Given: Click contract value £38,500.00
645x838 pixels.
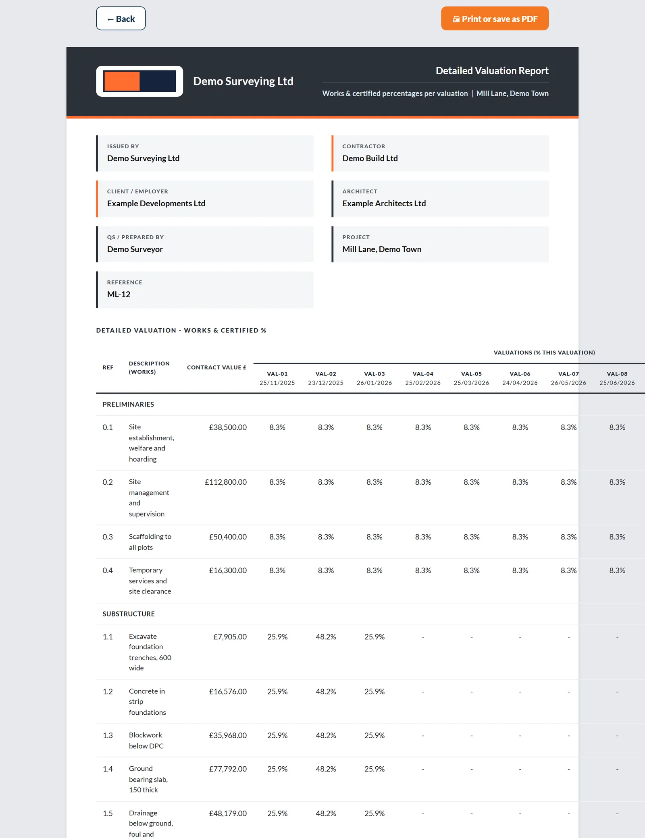Looking at the screenshot, I should pyautogui.click(x=228, y=427).
